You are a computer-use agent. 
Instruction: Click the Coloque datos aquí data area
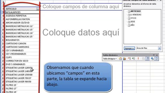click(x=81, y=33)
